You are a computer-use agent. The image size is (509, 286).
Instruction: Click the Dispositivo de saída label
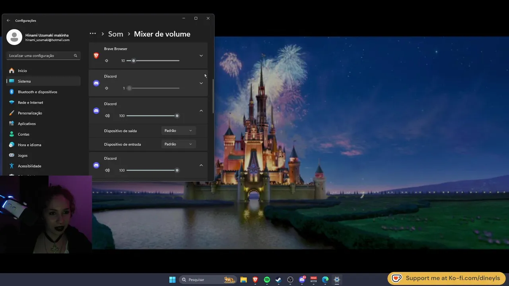pos(120,131)
